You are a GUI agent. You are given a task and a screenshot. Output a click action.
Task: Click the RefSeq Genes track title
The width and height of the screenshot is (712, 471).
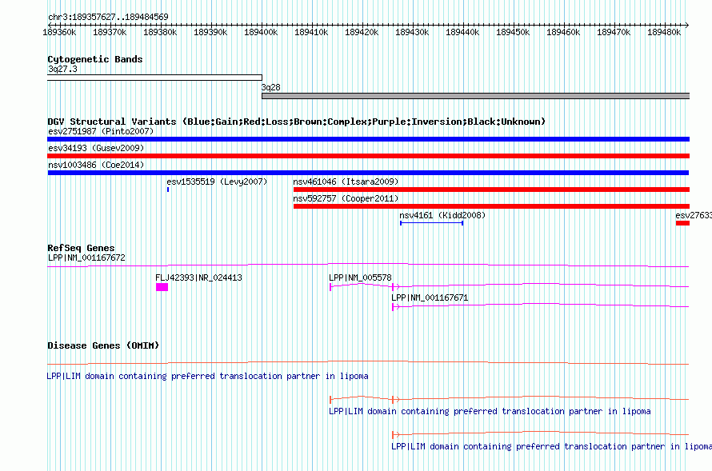(x=81, y=248)
